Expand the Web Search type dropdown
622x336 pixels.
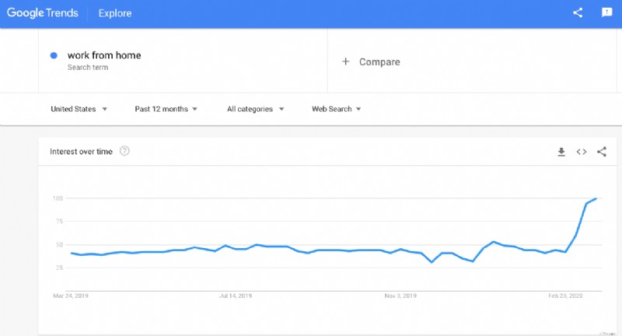pyautogui.click(x=336, y=109)
